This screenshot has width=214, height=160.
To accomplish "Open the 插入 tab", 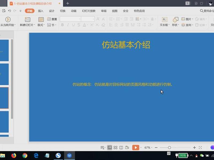I will (41, 11).
